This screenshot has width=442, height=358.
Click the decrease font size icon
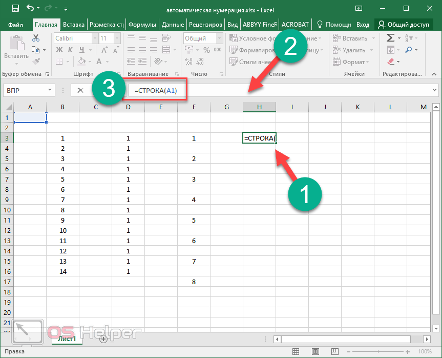coord(116,50)
